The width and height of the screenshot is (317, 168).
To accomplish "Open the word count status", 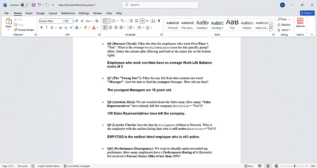I will pyautogui.click(x=23, y=166).
